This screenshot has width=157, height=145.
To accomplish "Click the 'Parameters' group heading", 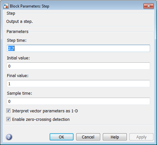I will point(17,32).
